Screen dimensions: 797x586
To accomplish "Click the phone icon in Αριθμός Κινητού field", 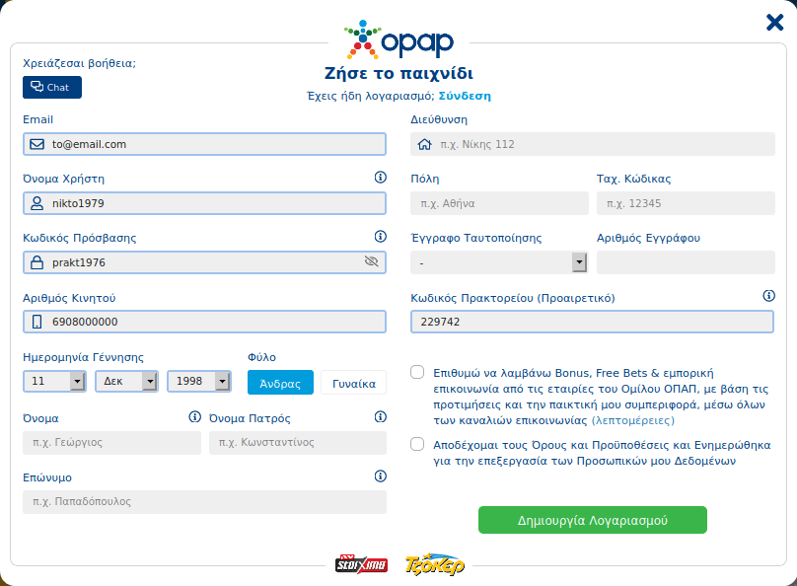I will (x=36, y=322).
